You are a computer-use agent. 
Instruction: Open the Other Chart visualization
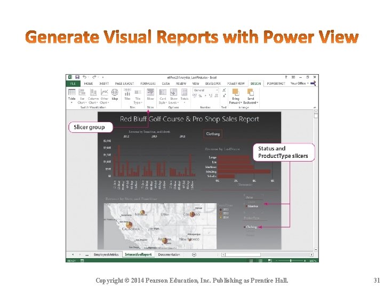click(x=105, y=96)
